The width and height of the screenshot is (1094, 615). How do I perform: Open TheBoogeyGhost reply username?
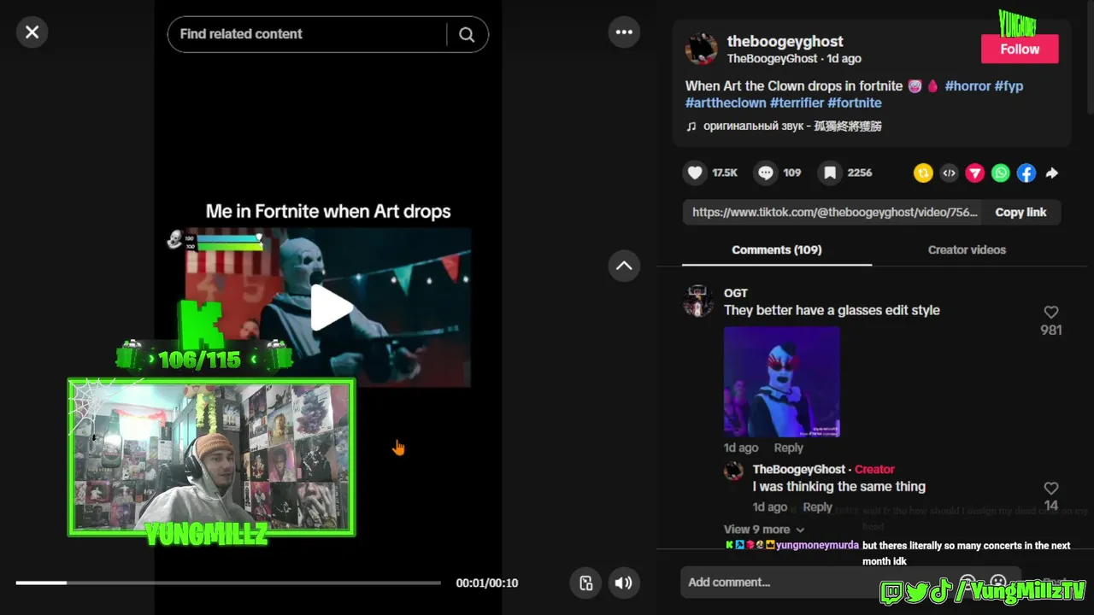[799, 469]
